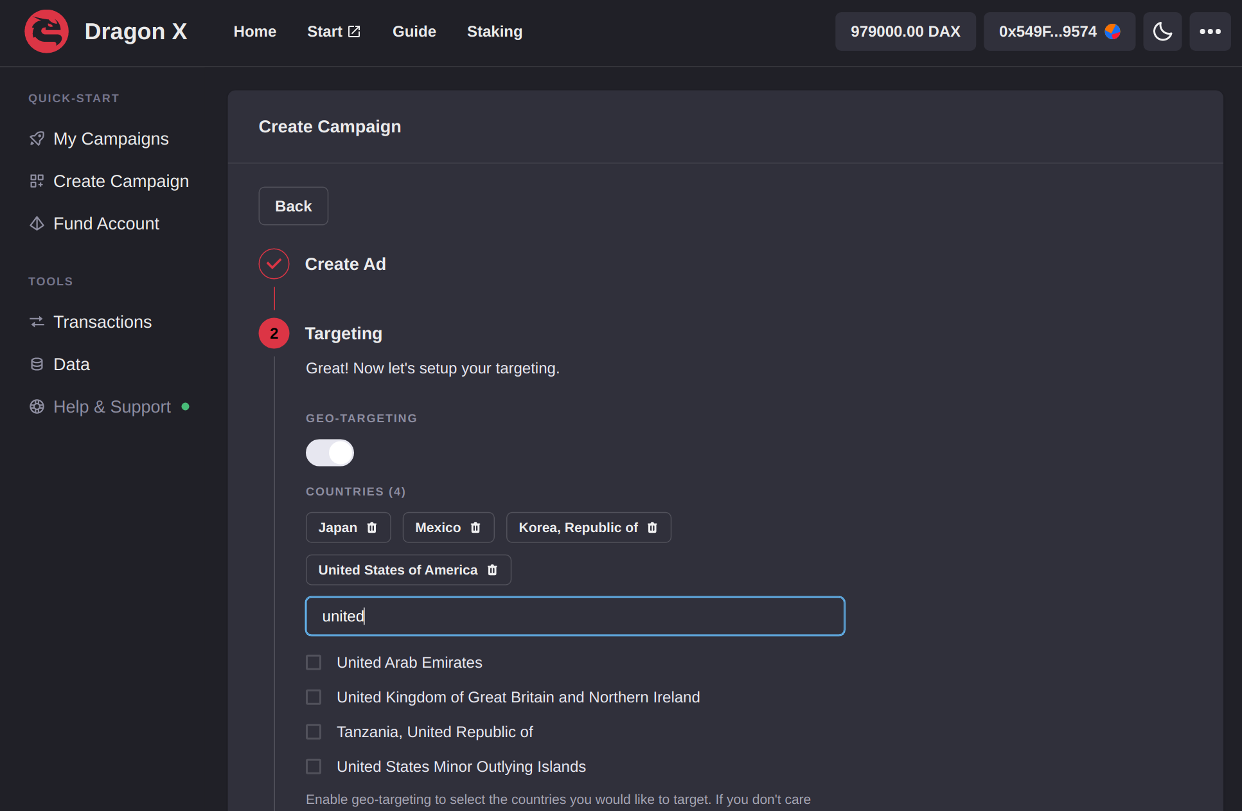The width and height of the screenshot is (1242, 811).
Task: Open the Staking nav item
Action: click(494, 31)
